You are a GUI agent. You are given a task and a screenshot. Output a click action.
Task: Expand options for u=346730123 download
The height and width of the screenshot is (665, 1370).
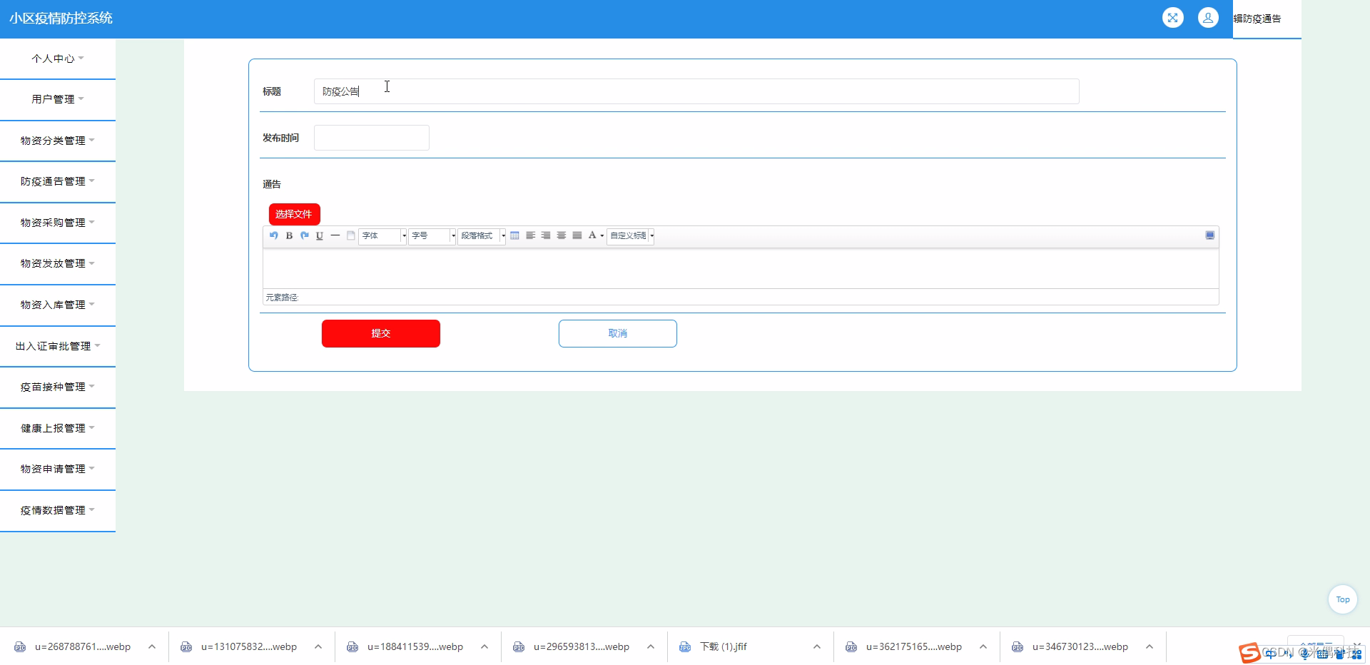1150,646
